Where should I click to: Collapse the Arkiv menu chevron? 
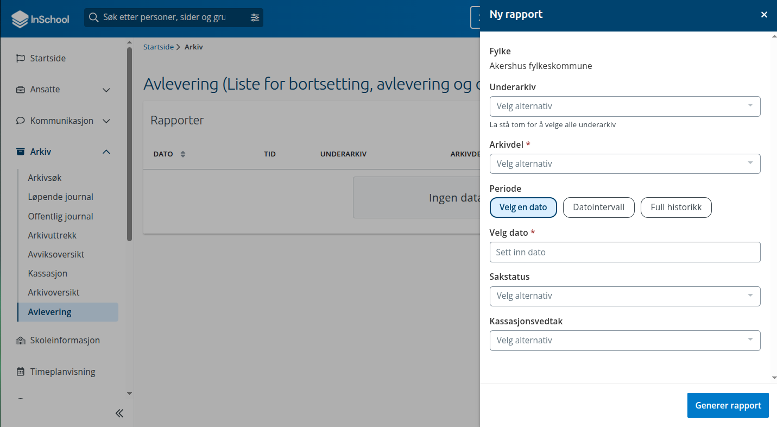click(x=106, y=152)
